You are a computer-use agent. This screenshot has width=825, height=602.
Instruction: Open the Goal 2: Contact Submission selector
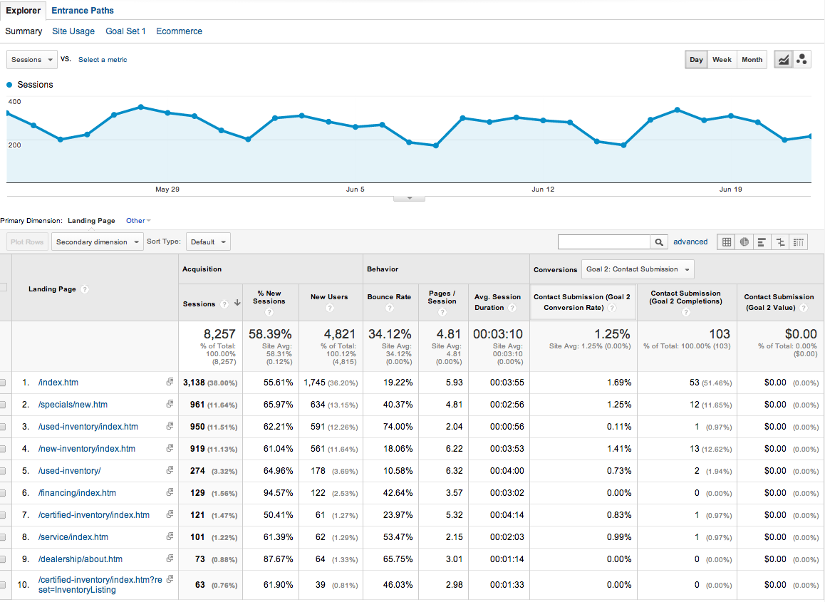[x=638, y=269]
